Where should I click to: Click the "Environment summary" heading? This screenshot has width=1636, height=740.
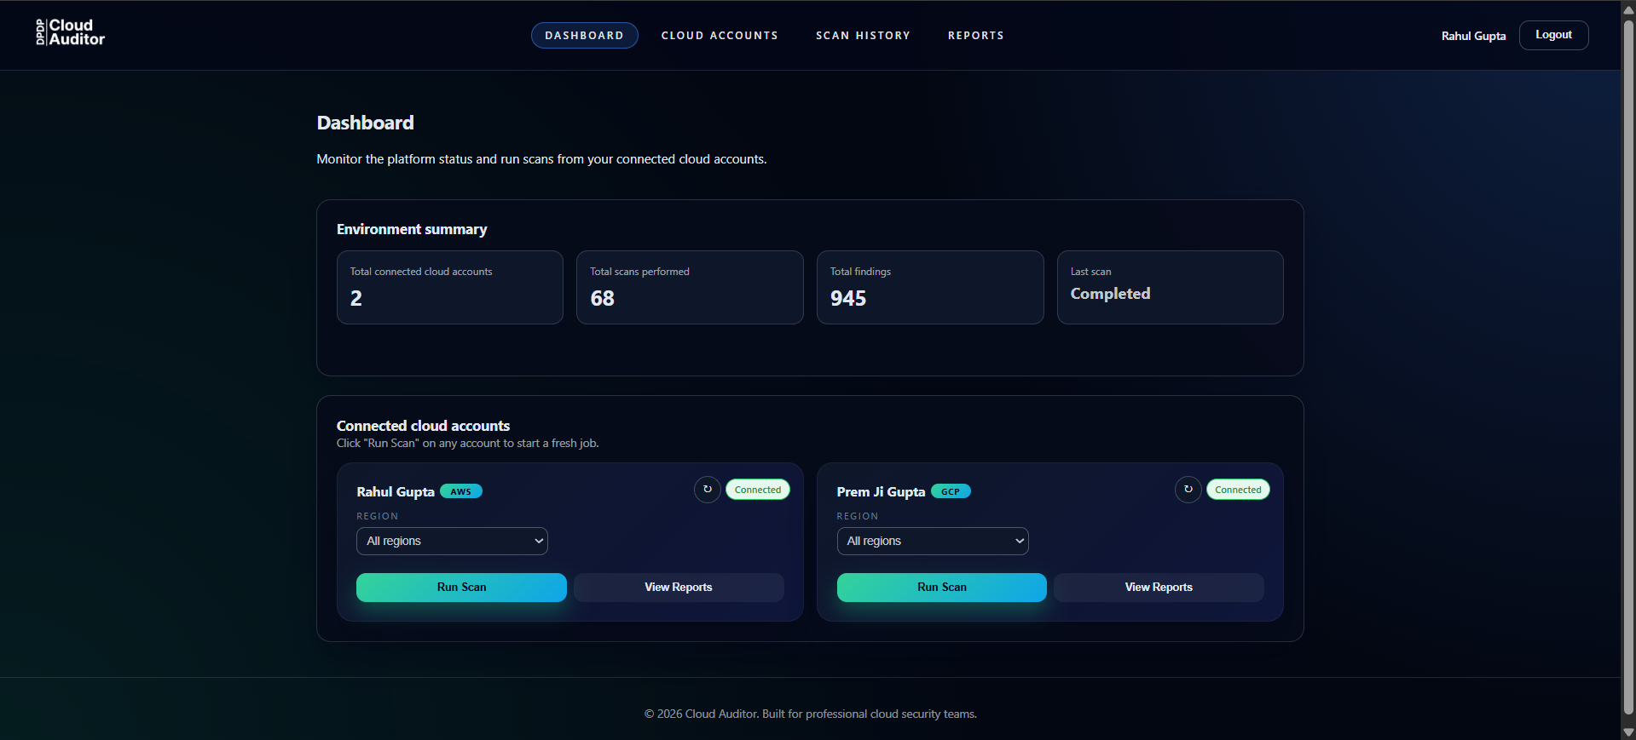click(x=412, y=229)
